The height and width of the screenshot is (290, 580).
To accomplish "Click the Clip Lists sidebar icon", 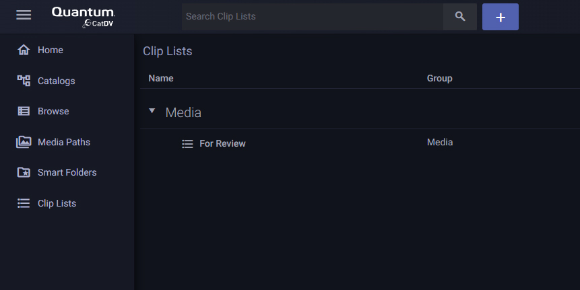I will [x=24, y=203].
